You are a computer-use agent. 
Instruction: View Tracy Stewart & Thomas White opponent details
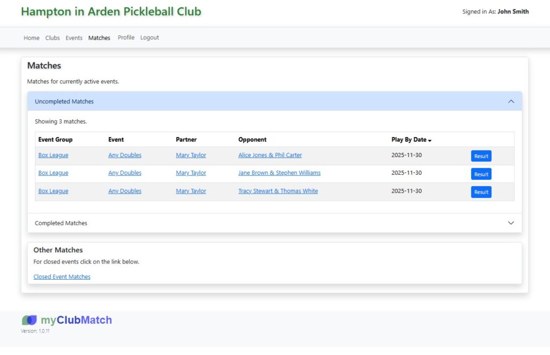pyautogui.click(x=278, y=191)
